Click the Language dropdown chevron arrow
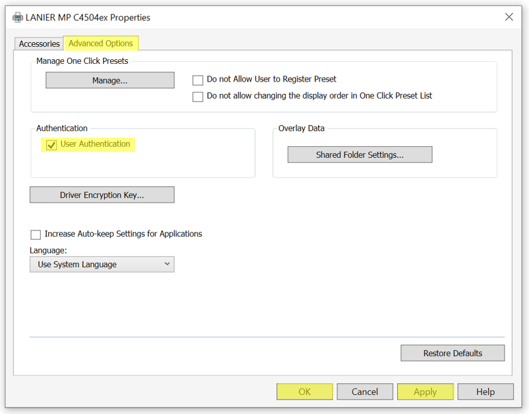Image resolution: width=529 pixels, height=414 pixels. click(167, 264)
